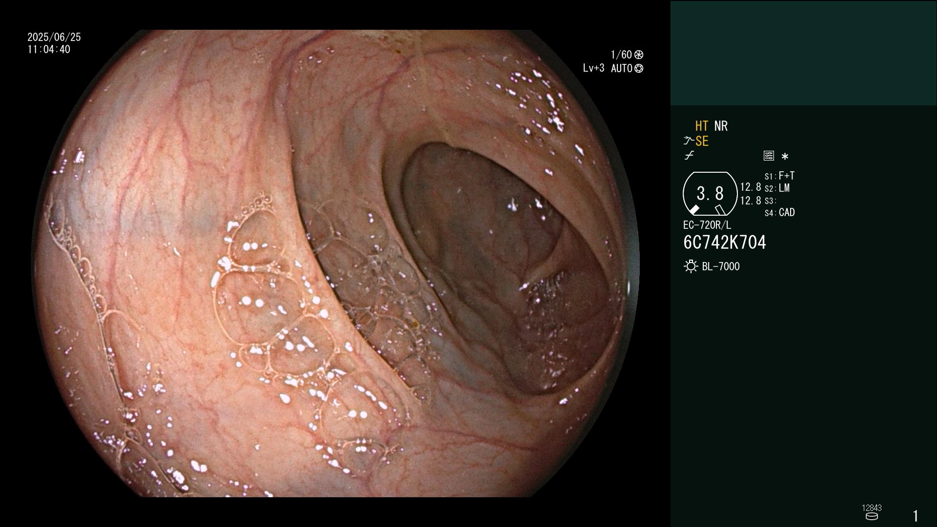Viewport: 937px width, 527px height.
Task: Click the upper 12.8 diameter value
Action: [x=751, y=187]
